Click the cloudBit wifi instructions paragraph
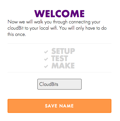Viewport: 120px width, 121px height. click(x=57, y=28)
